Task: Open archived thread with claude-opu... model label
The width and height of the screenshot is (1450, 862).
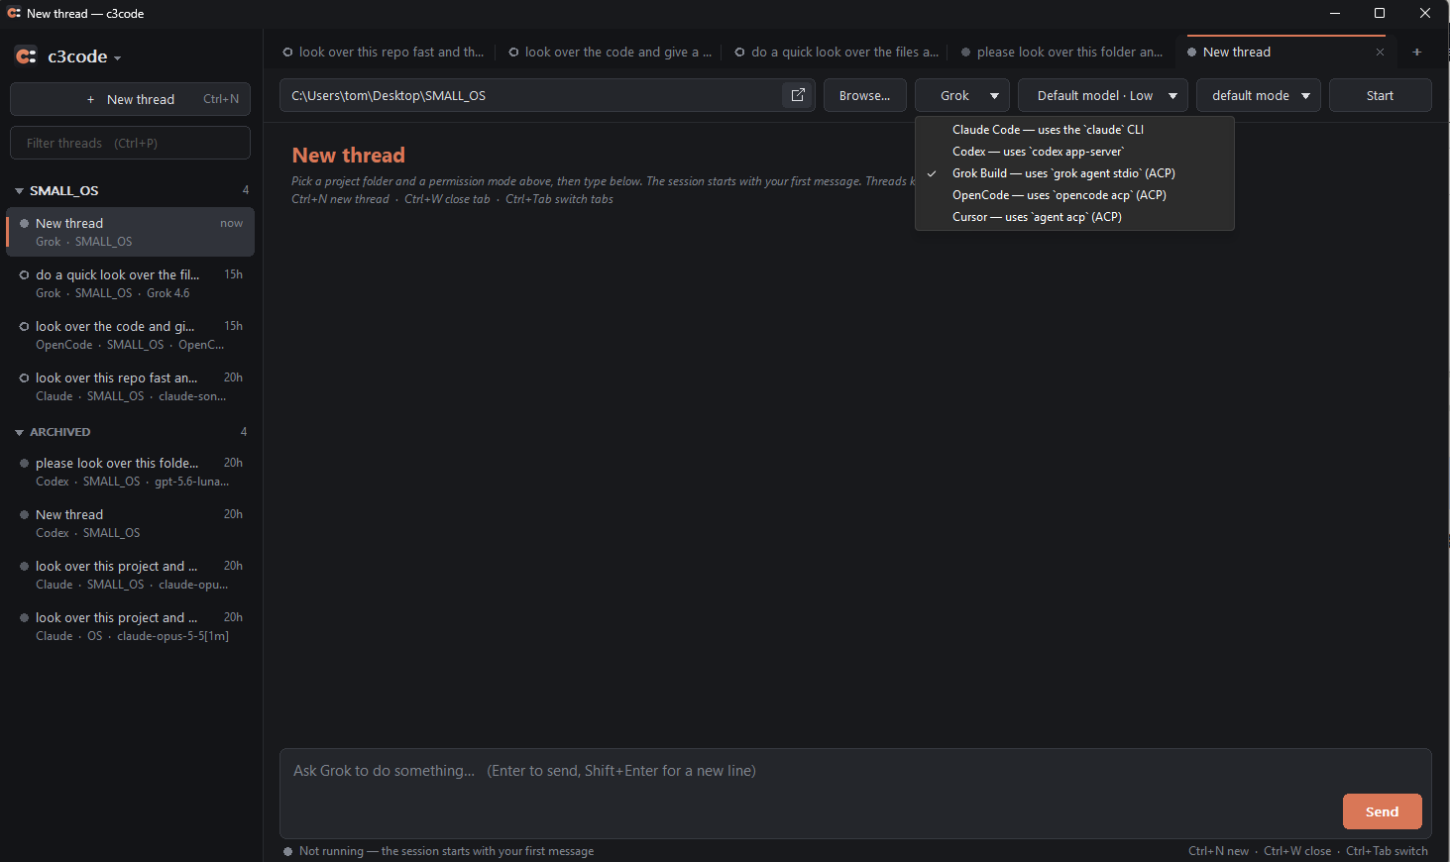Action: 130,575
